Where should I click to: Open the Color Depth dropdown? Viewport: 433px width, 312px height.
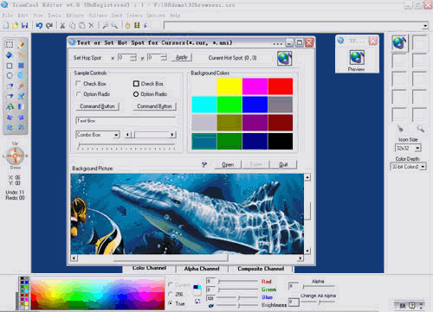coord(423,167)
